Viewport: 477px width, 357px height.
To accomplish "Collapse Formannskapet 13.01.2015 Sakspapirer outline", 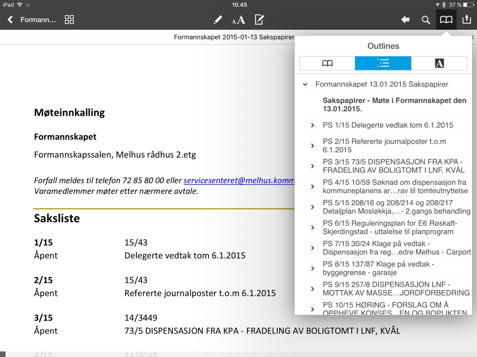I will (305, 84).
